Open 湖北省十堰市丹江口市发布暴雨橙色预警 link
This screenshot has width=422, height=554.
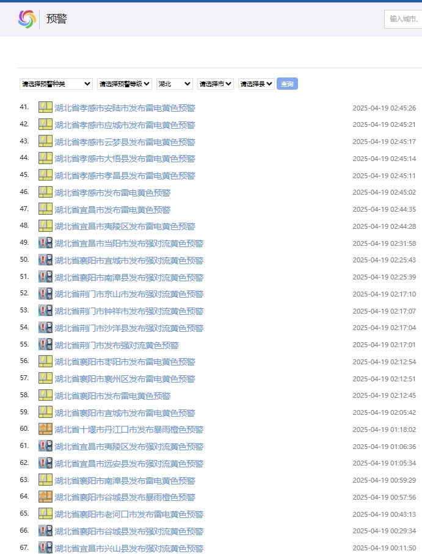click(x=129, y=430)
